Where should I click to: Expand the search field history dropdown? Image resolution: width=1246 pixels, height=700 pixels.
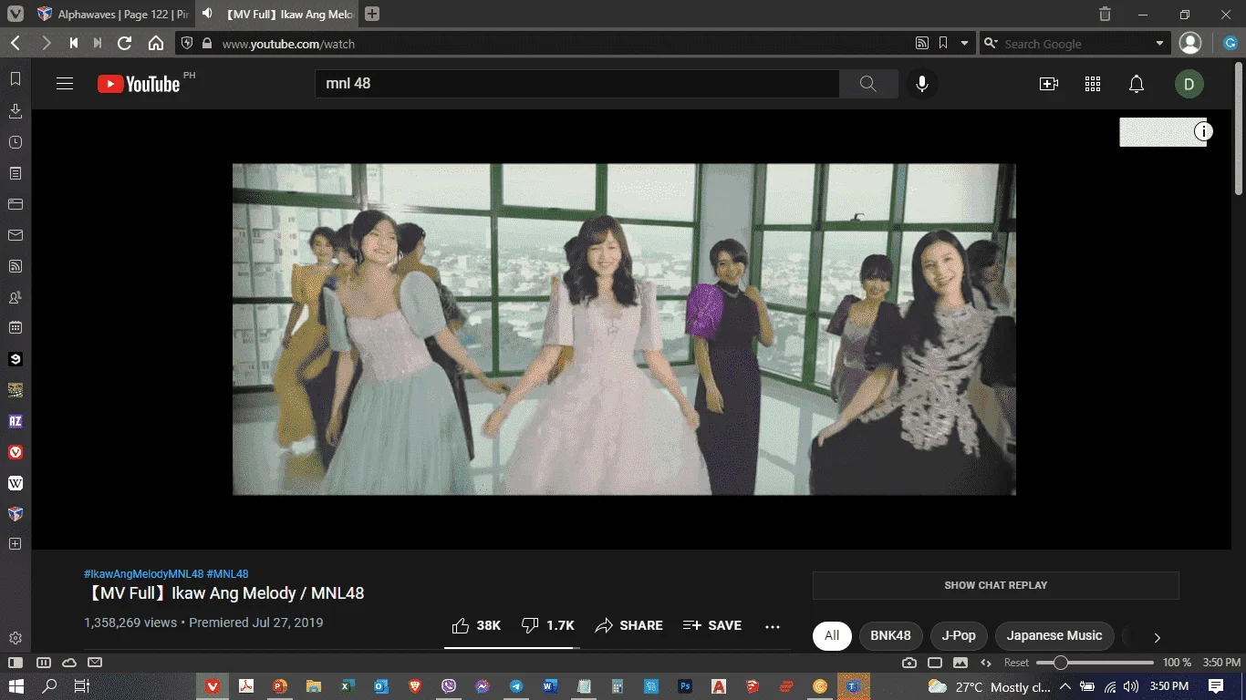point(1160,43)
